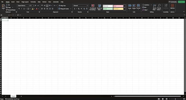Expand the font name dropdown

pyautogui.click(x=29, y=6)
